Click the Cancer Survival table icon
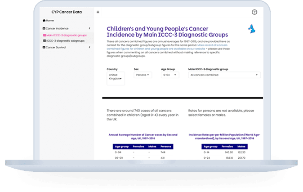Image resolution: width=303 pixels, height=192 pixels. pyautogui.click(x=44, y=47)
